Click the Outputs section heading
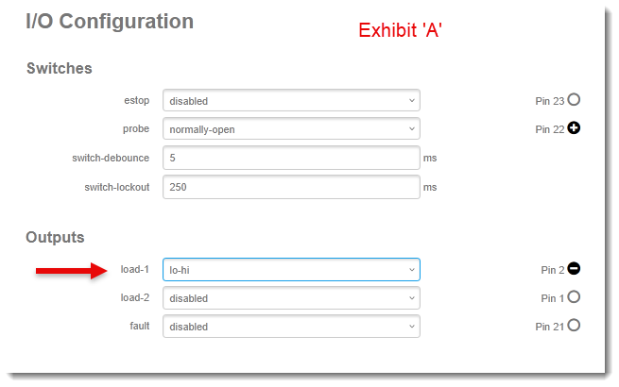619x387 pixels. 55,237
